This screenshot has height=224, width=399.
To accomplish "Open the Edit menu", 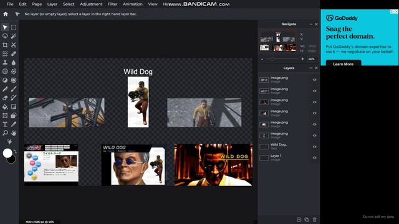I will [x=22, y=4].
